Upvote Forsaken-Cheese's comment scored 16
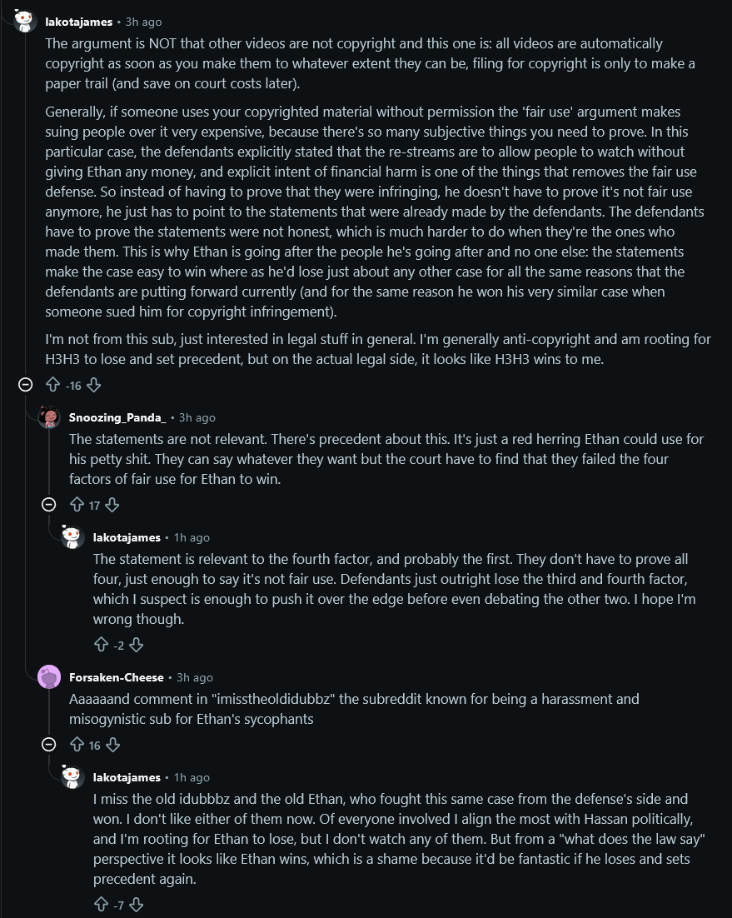This screenshot has height=918, width=732. pos(77,745)
